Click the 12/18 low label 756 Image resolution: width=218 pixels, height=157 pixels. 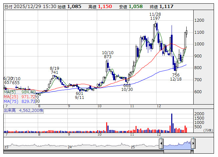point(176,75)
